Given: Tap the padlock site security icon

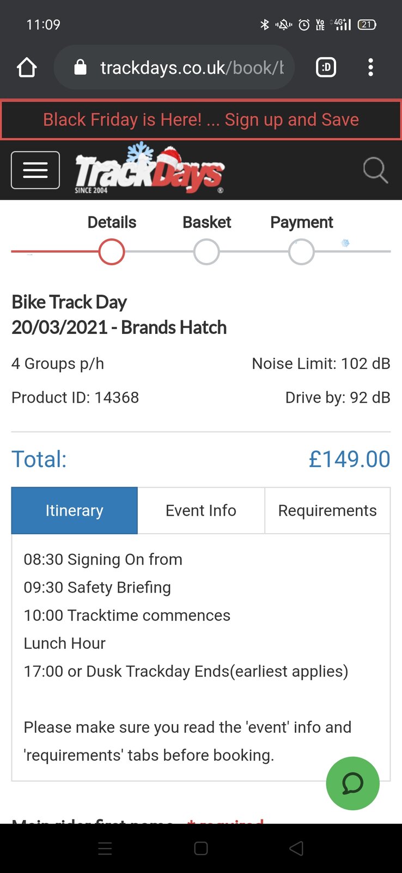Looking at the screenshot, I should [x=81, y=68].
